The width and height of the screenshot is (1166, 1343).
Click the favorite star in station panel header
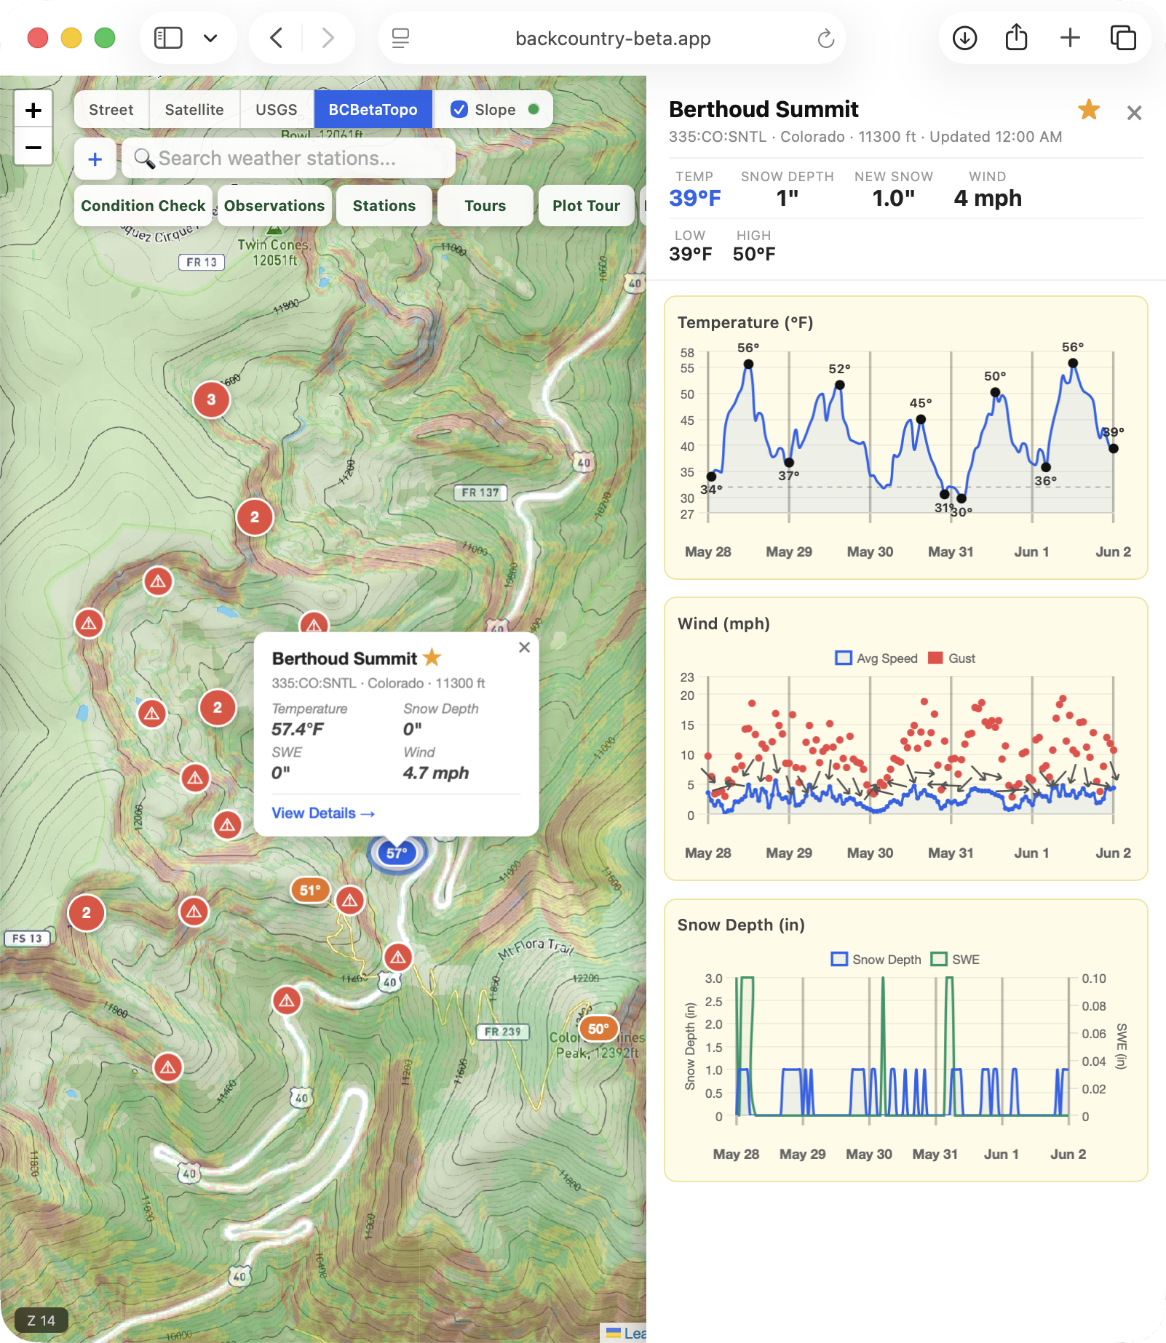pyautogui.click(x=1089, y=110)
